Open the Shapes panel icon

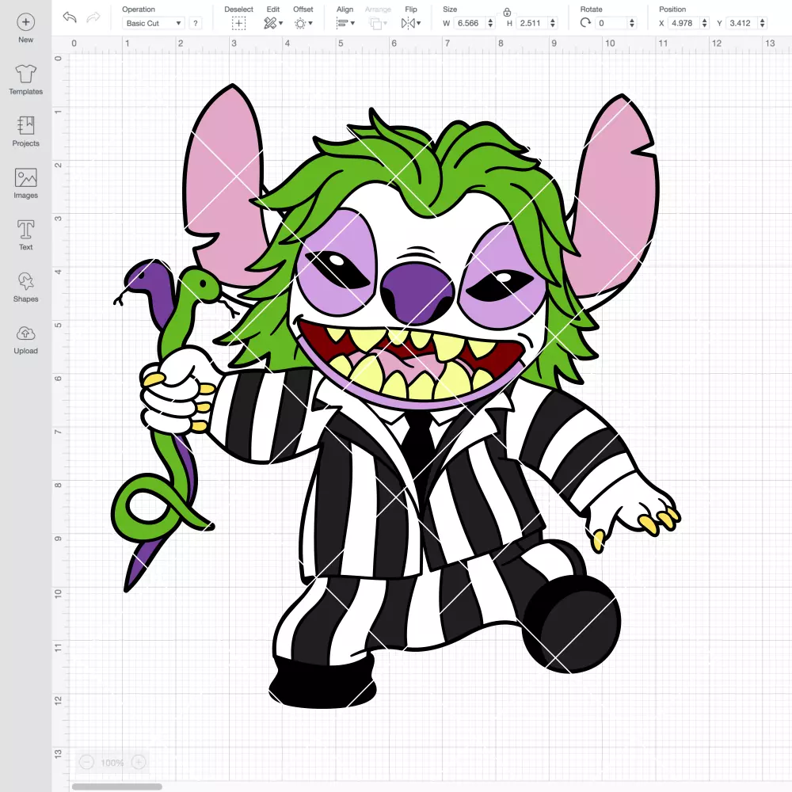pos(26,281)
